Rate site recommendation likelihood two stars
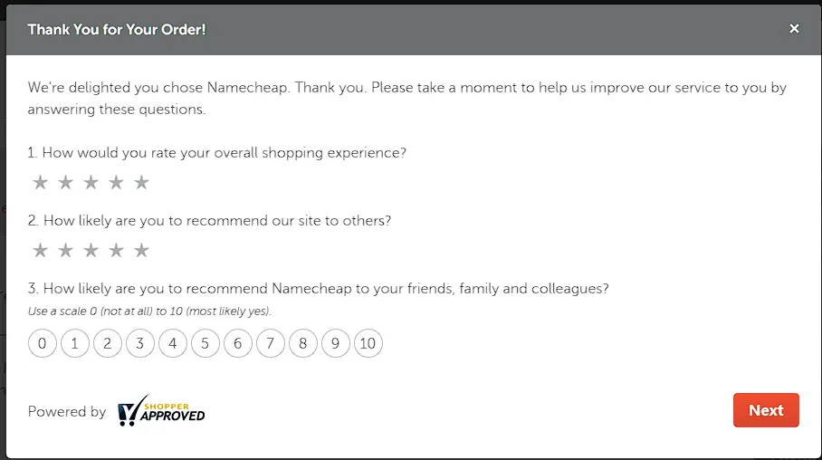The image size is (822, 460). (x=65, y=250)
